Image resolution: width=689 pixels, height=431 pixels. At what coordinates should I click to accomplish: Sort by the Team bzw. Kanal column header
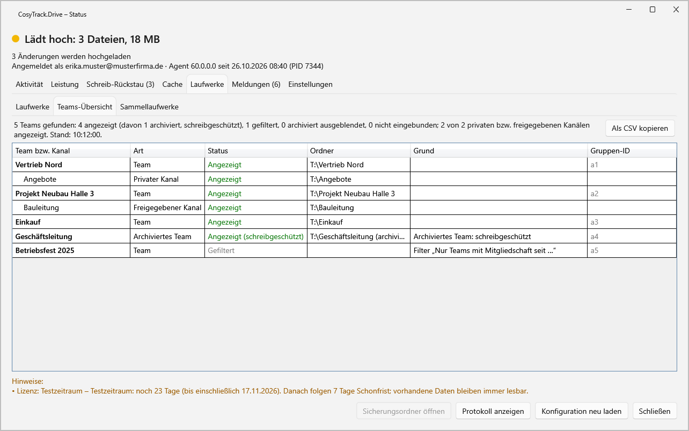(x=71, y=151)
